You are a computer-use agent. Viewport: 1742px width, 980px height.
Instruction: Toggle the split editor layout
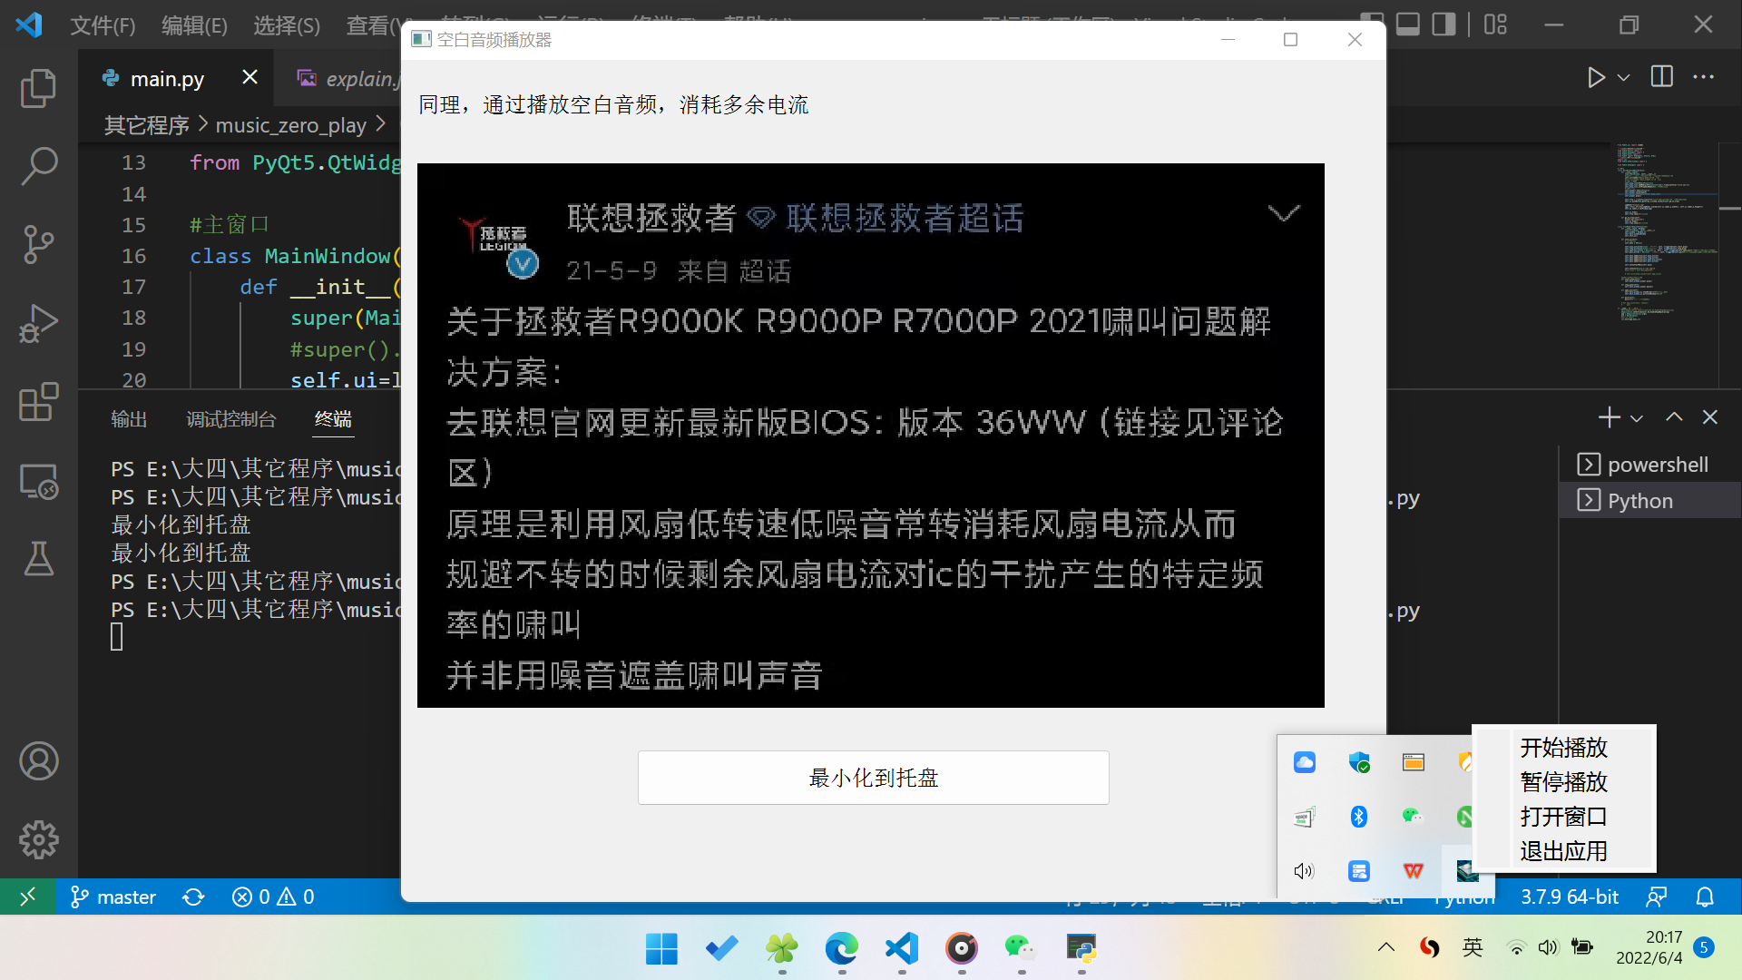point(1661,77)
